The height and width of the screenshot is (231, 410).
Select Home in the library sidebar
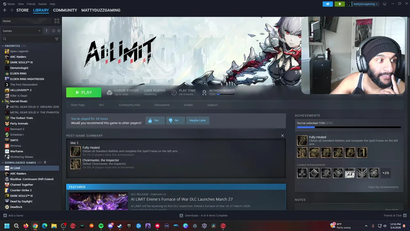pyautogui.click(x=26, y=21)
